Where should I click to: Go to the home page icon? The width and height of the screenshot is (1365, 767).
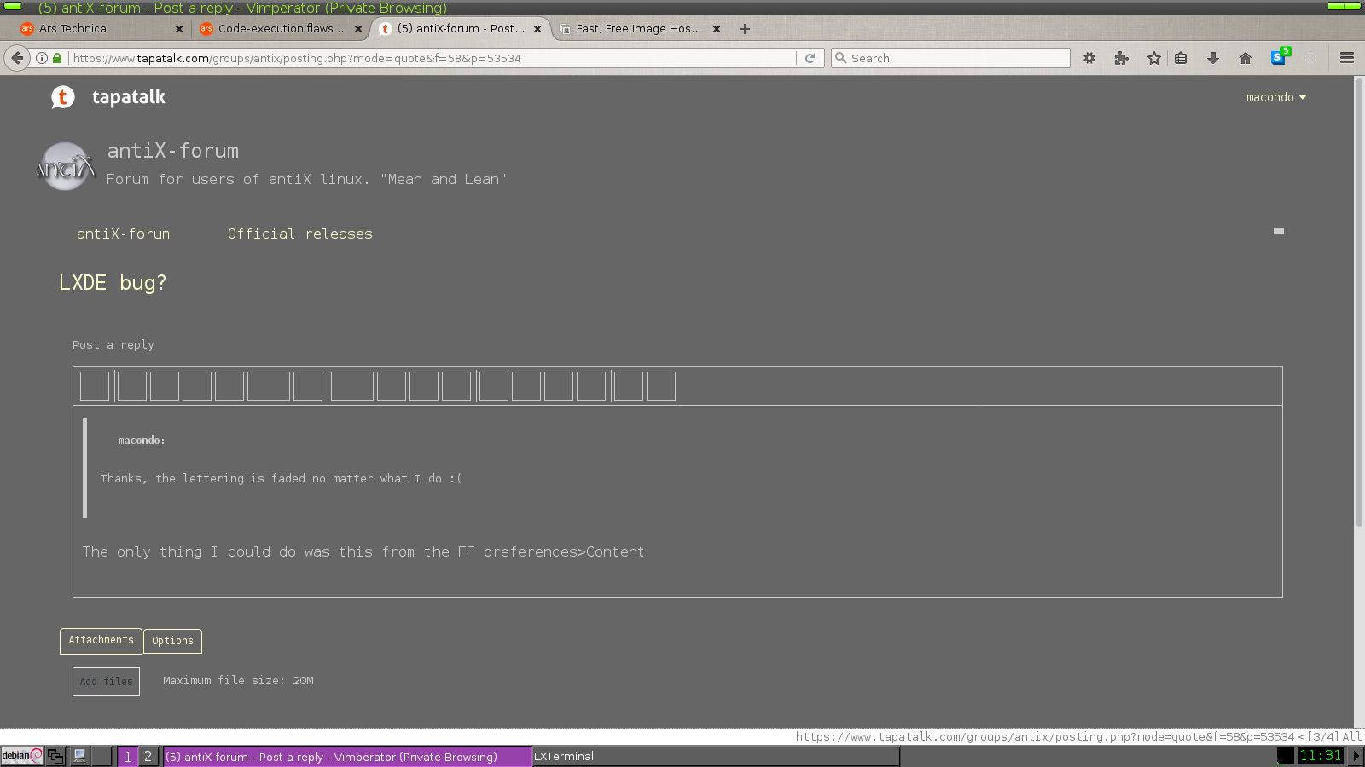pyautogui.click(x=1246, y=58)
